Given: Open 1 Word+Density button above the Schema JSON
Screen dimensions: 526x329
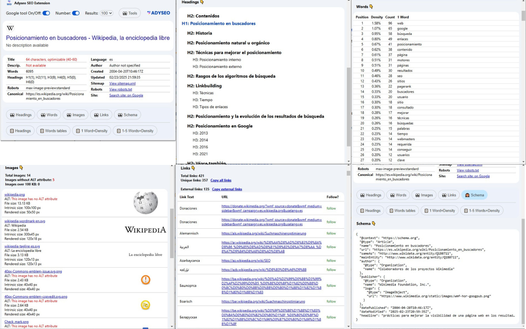Looking at the screenshot, I should coord(440,211).
